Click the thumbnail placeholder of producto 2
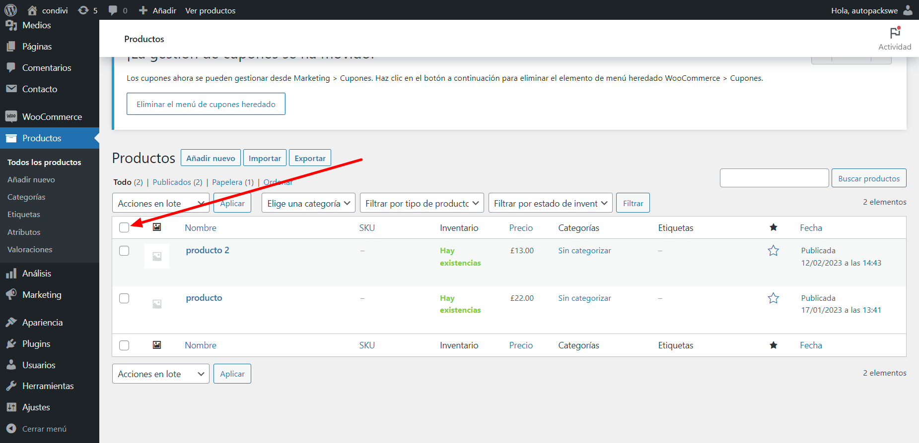The image size is (919, 443). pyautogui.click(x=157, y=256)
